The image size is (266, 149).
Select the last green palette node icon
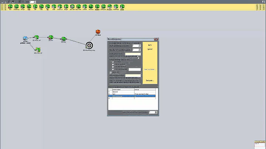point(122,7)
